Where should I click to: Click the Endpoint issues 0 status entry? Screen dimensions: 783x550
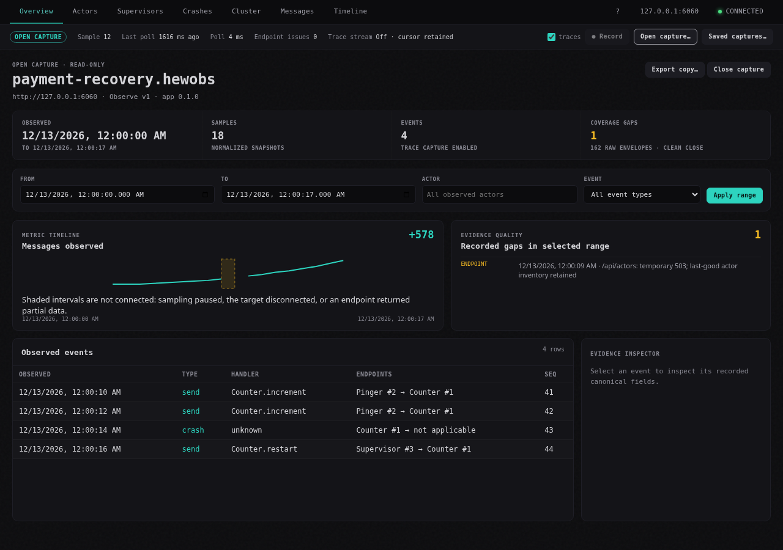[x=286, y=37]
